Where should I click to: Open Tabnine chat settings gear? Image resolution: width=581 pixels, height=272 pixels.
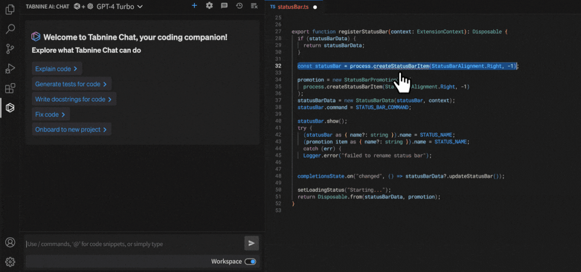tap(209, 6)
